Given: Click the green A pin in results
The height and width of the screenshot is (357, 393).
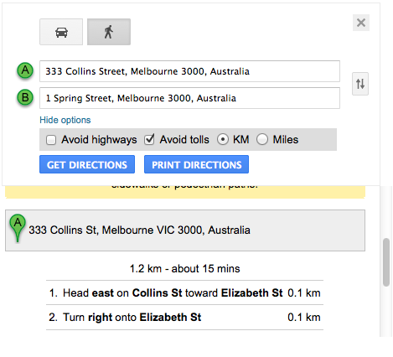Looking at the screenshot, I should tap(18, 228).
